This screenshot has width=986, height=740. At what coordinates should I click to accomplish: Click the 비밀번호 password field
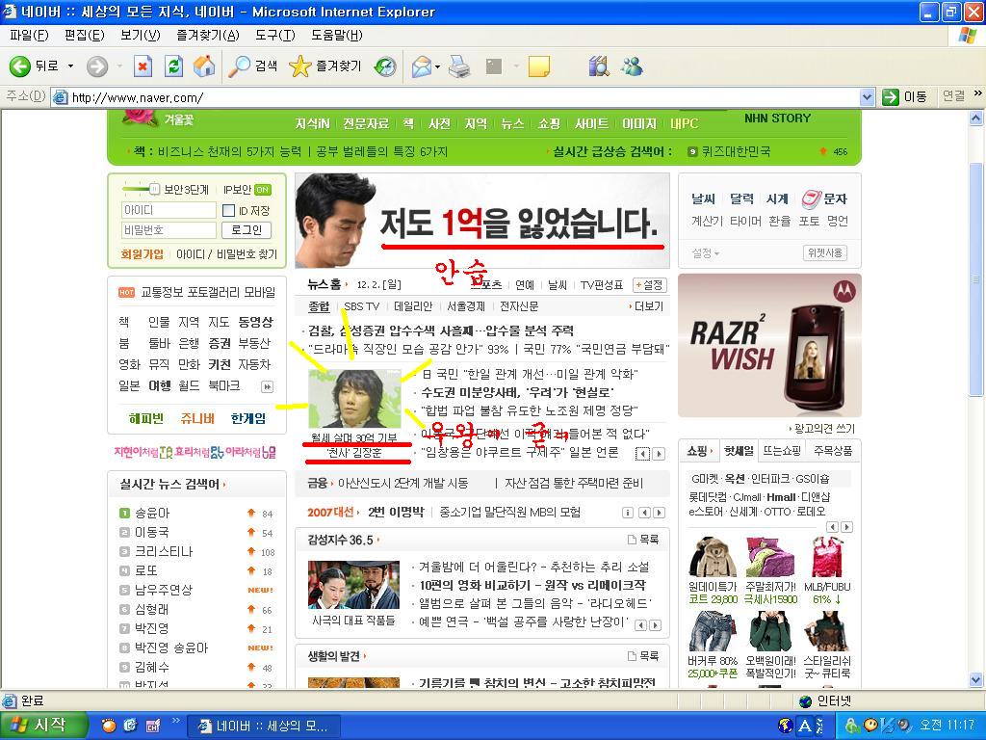169,230
